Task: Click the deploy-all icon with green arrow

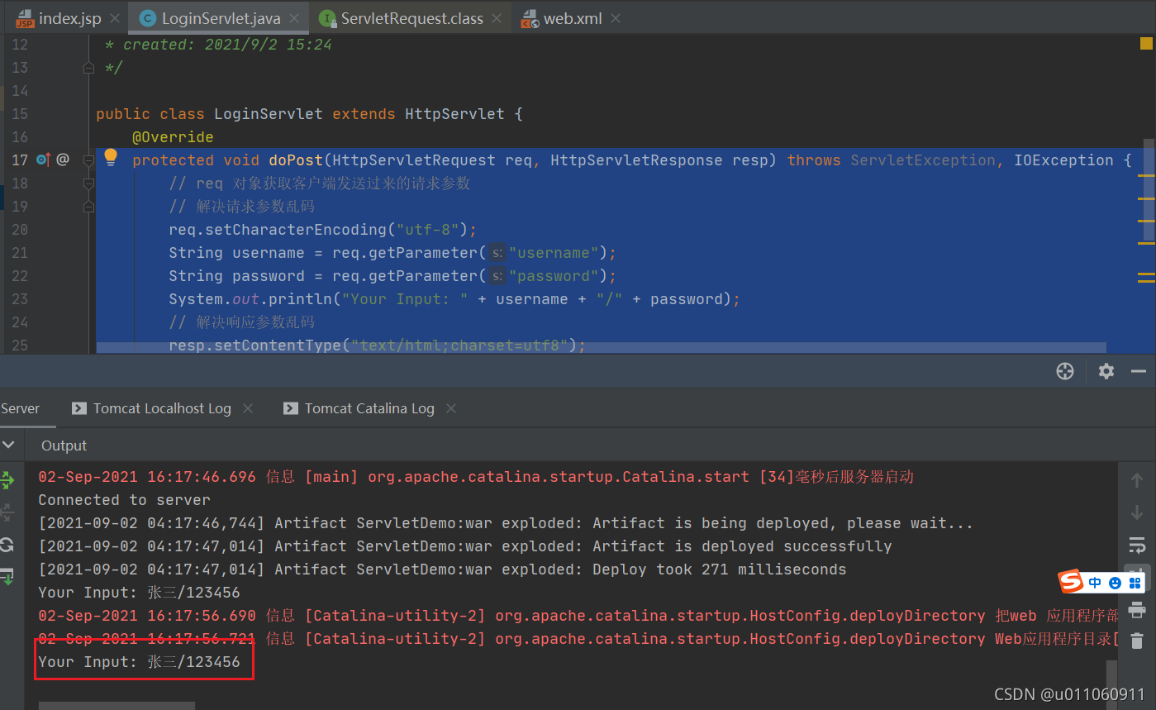Action: (7, 576)
